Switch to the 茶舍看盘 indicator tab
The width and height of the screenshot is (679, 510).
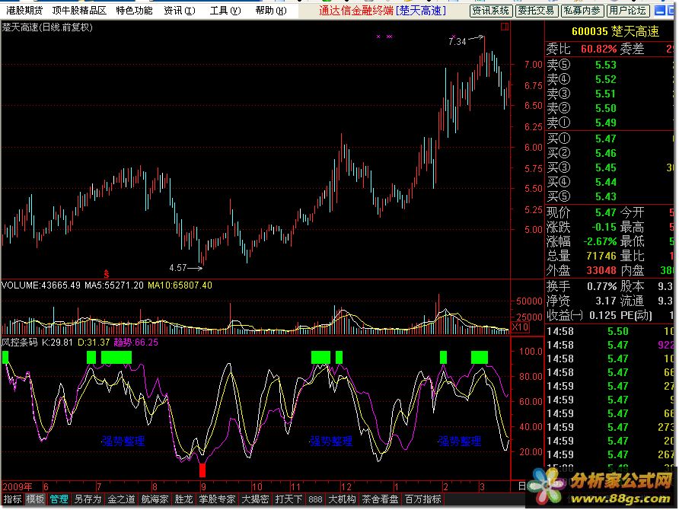pyautogui.click(x=380, y=499)
